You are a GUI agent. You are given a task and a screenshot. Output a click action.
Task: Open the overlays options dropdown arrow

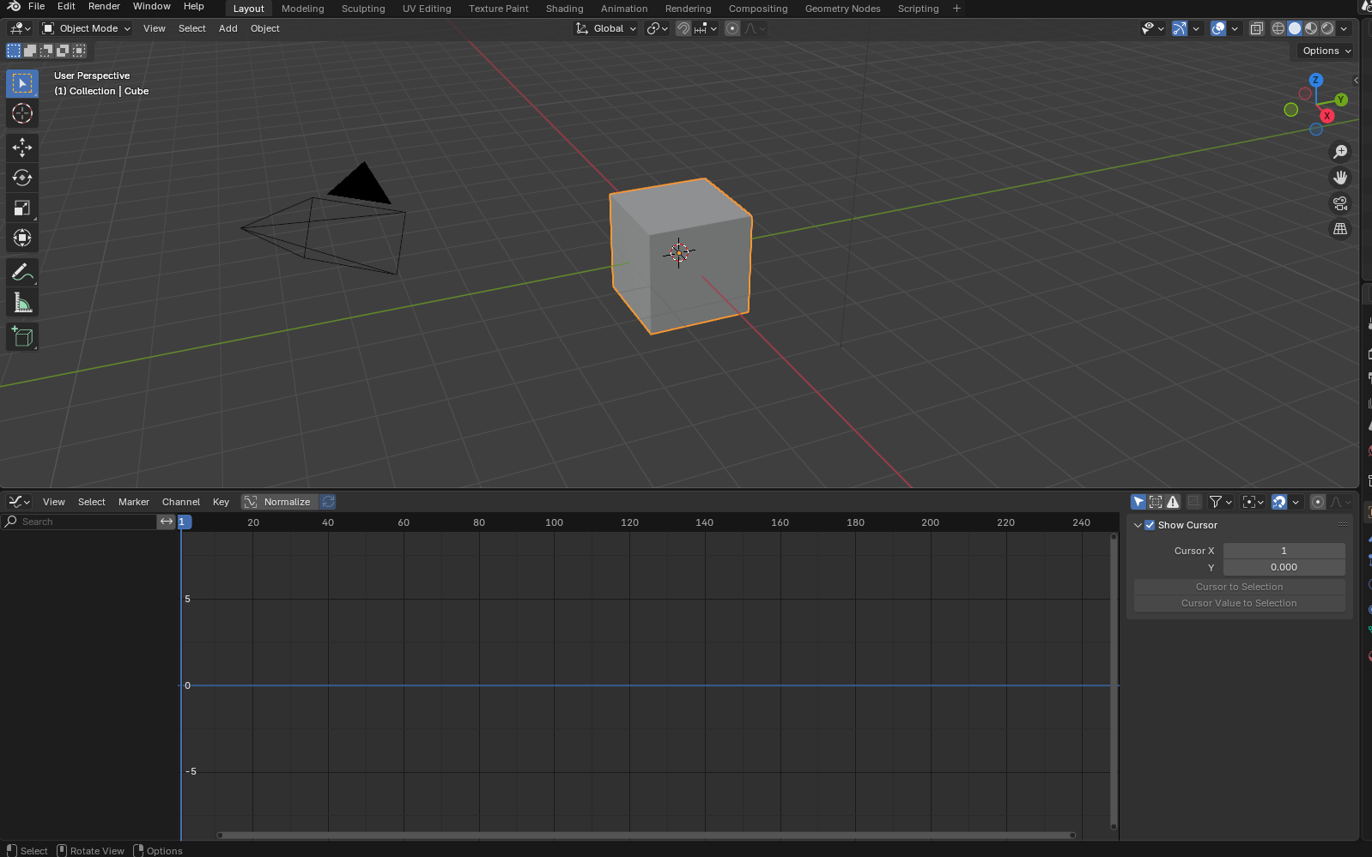(1235, 28)
